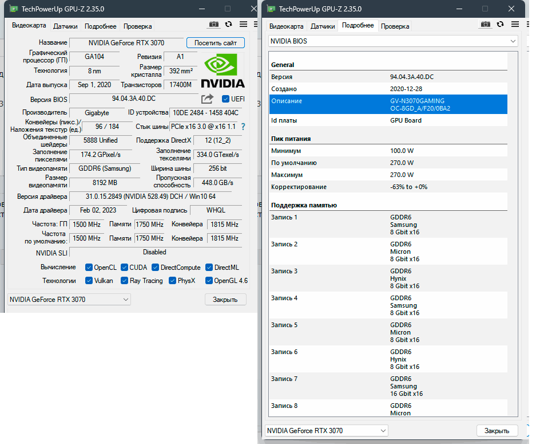Click the 8192 MB memory size field
536x444 pixels.
click(105, 182)
